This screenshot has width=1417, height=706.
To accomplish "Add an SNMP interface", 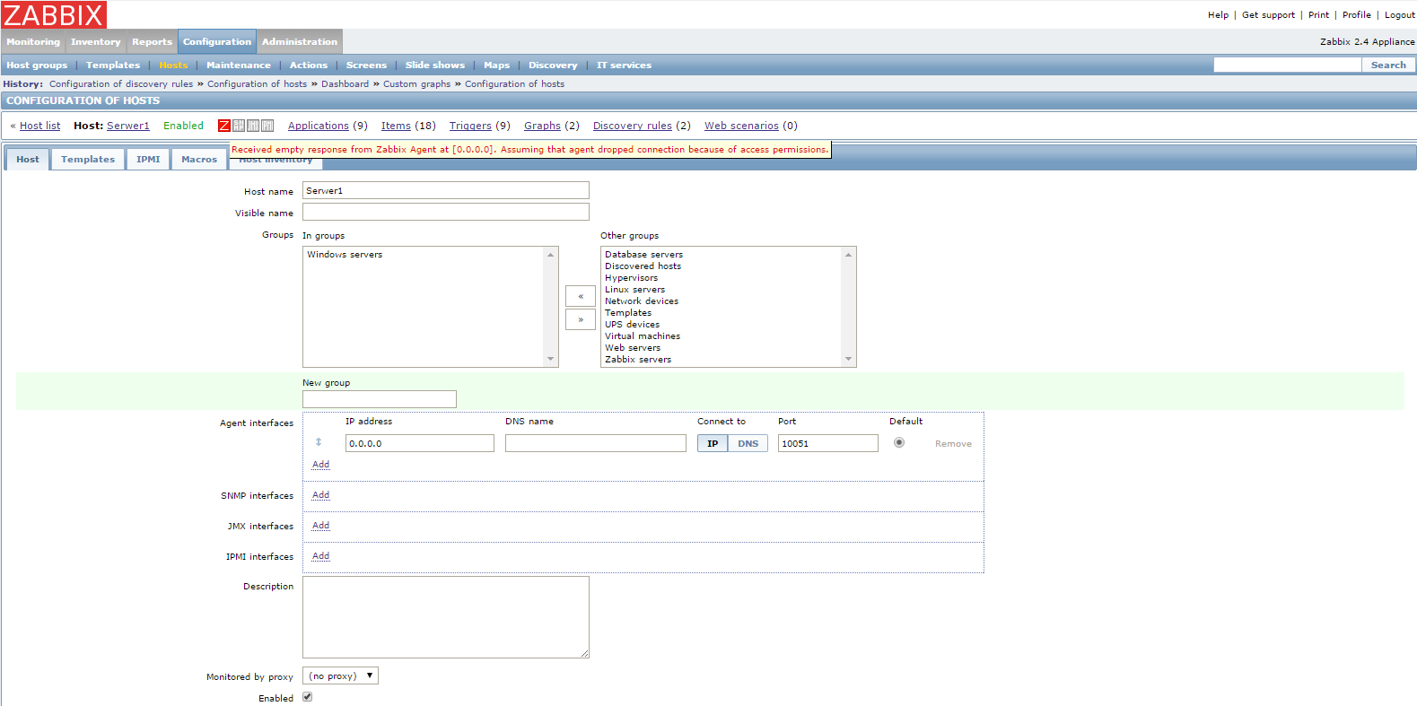I will pyautogui.click(x=320, y=495).
